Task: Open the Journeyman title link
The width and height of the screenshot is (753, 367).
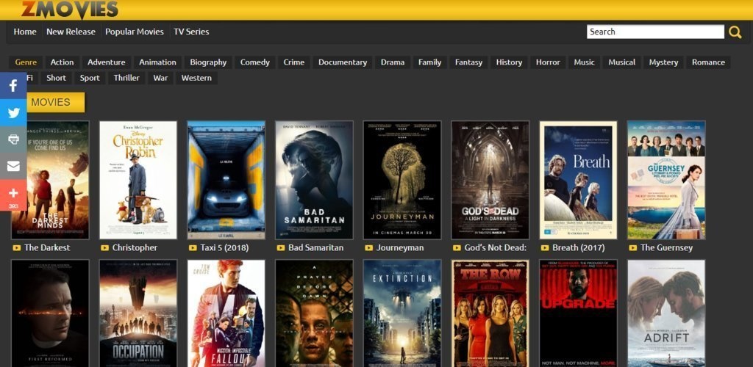Action: coord(400,248)
